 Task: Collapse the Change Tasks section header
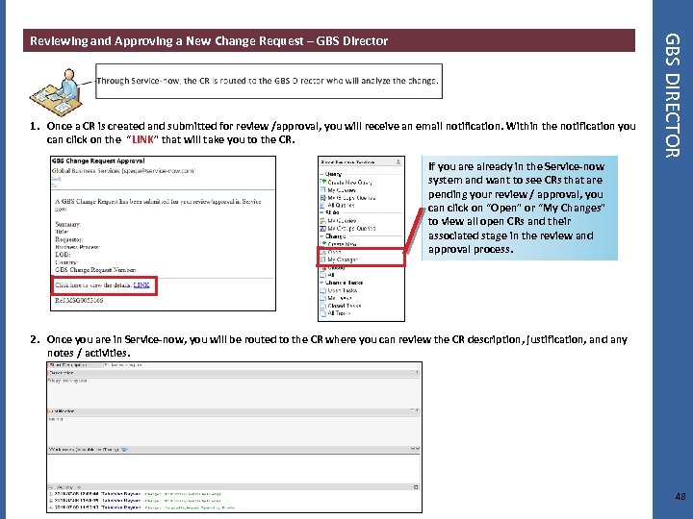click(321, 283)
